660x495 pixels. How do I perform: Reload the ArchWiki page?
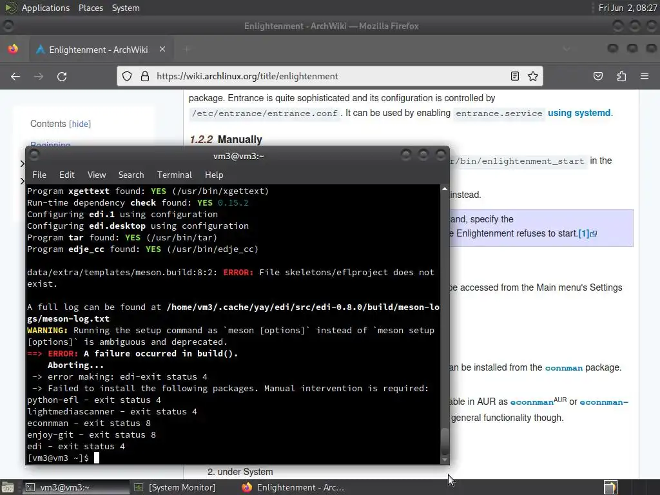[x=62, y=76]
